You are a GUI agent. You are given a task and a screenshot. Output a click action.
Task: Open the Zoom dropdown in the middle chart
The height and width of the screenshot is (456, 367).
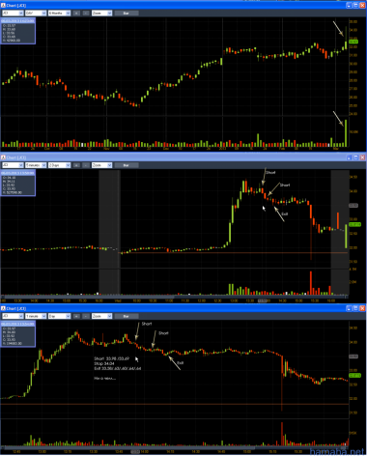(x=101, y=165)
